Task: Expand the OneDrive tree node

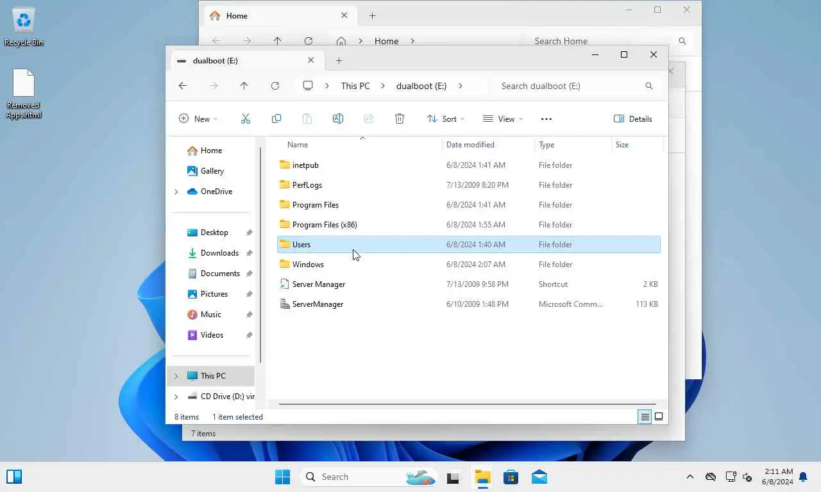Action: click(x=176, y=192)
